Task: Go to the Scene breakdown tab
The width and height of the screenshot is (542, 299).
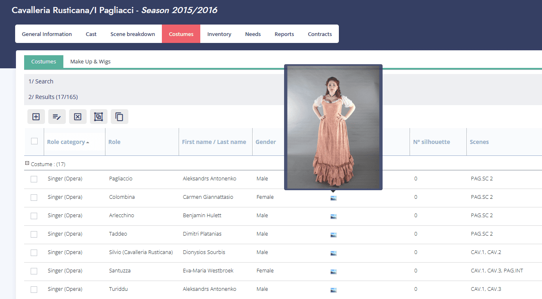Action: 132,34
